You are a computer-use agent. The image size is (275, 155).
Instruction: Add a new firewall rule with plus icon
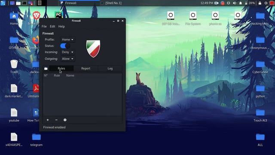point(48,120)
